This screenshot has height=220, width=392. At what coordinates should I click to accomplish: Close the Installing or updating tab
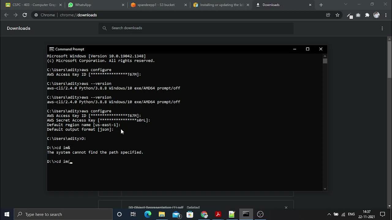click(x=248, y=5)
